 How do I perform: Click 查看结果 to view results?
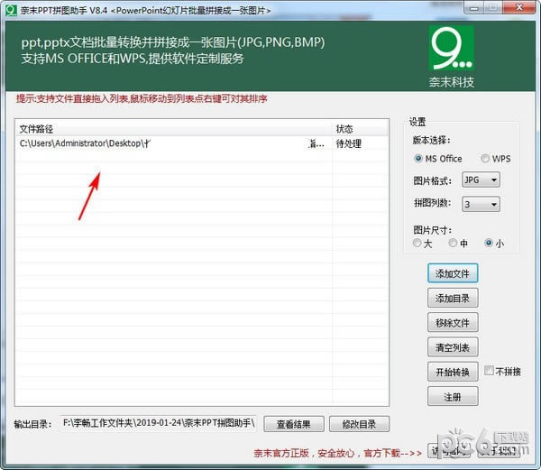(x=293, y=424)
